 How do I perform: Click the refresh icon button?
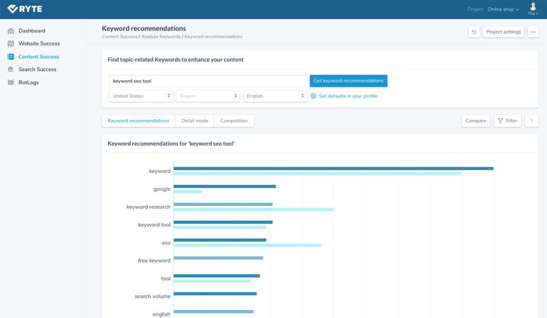474,32
